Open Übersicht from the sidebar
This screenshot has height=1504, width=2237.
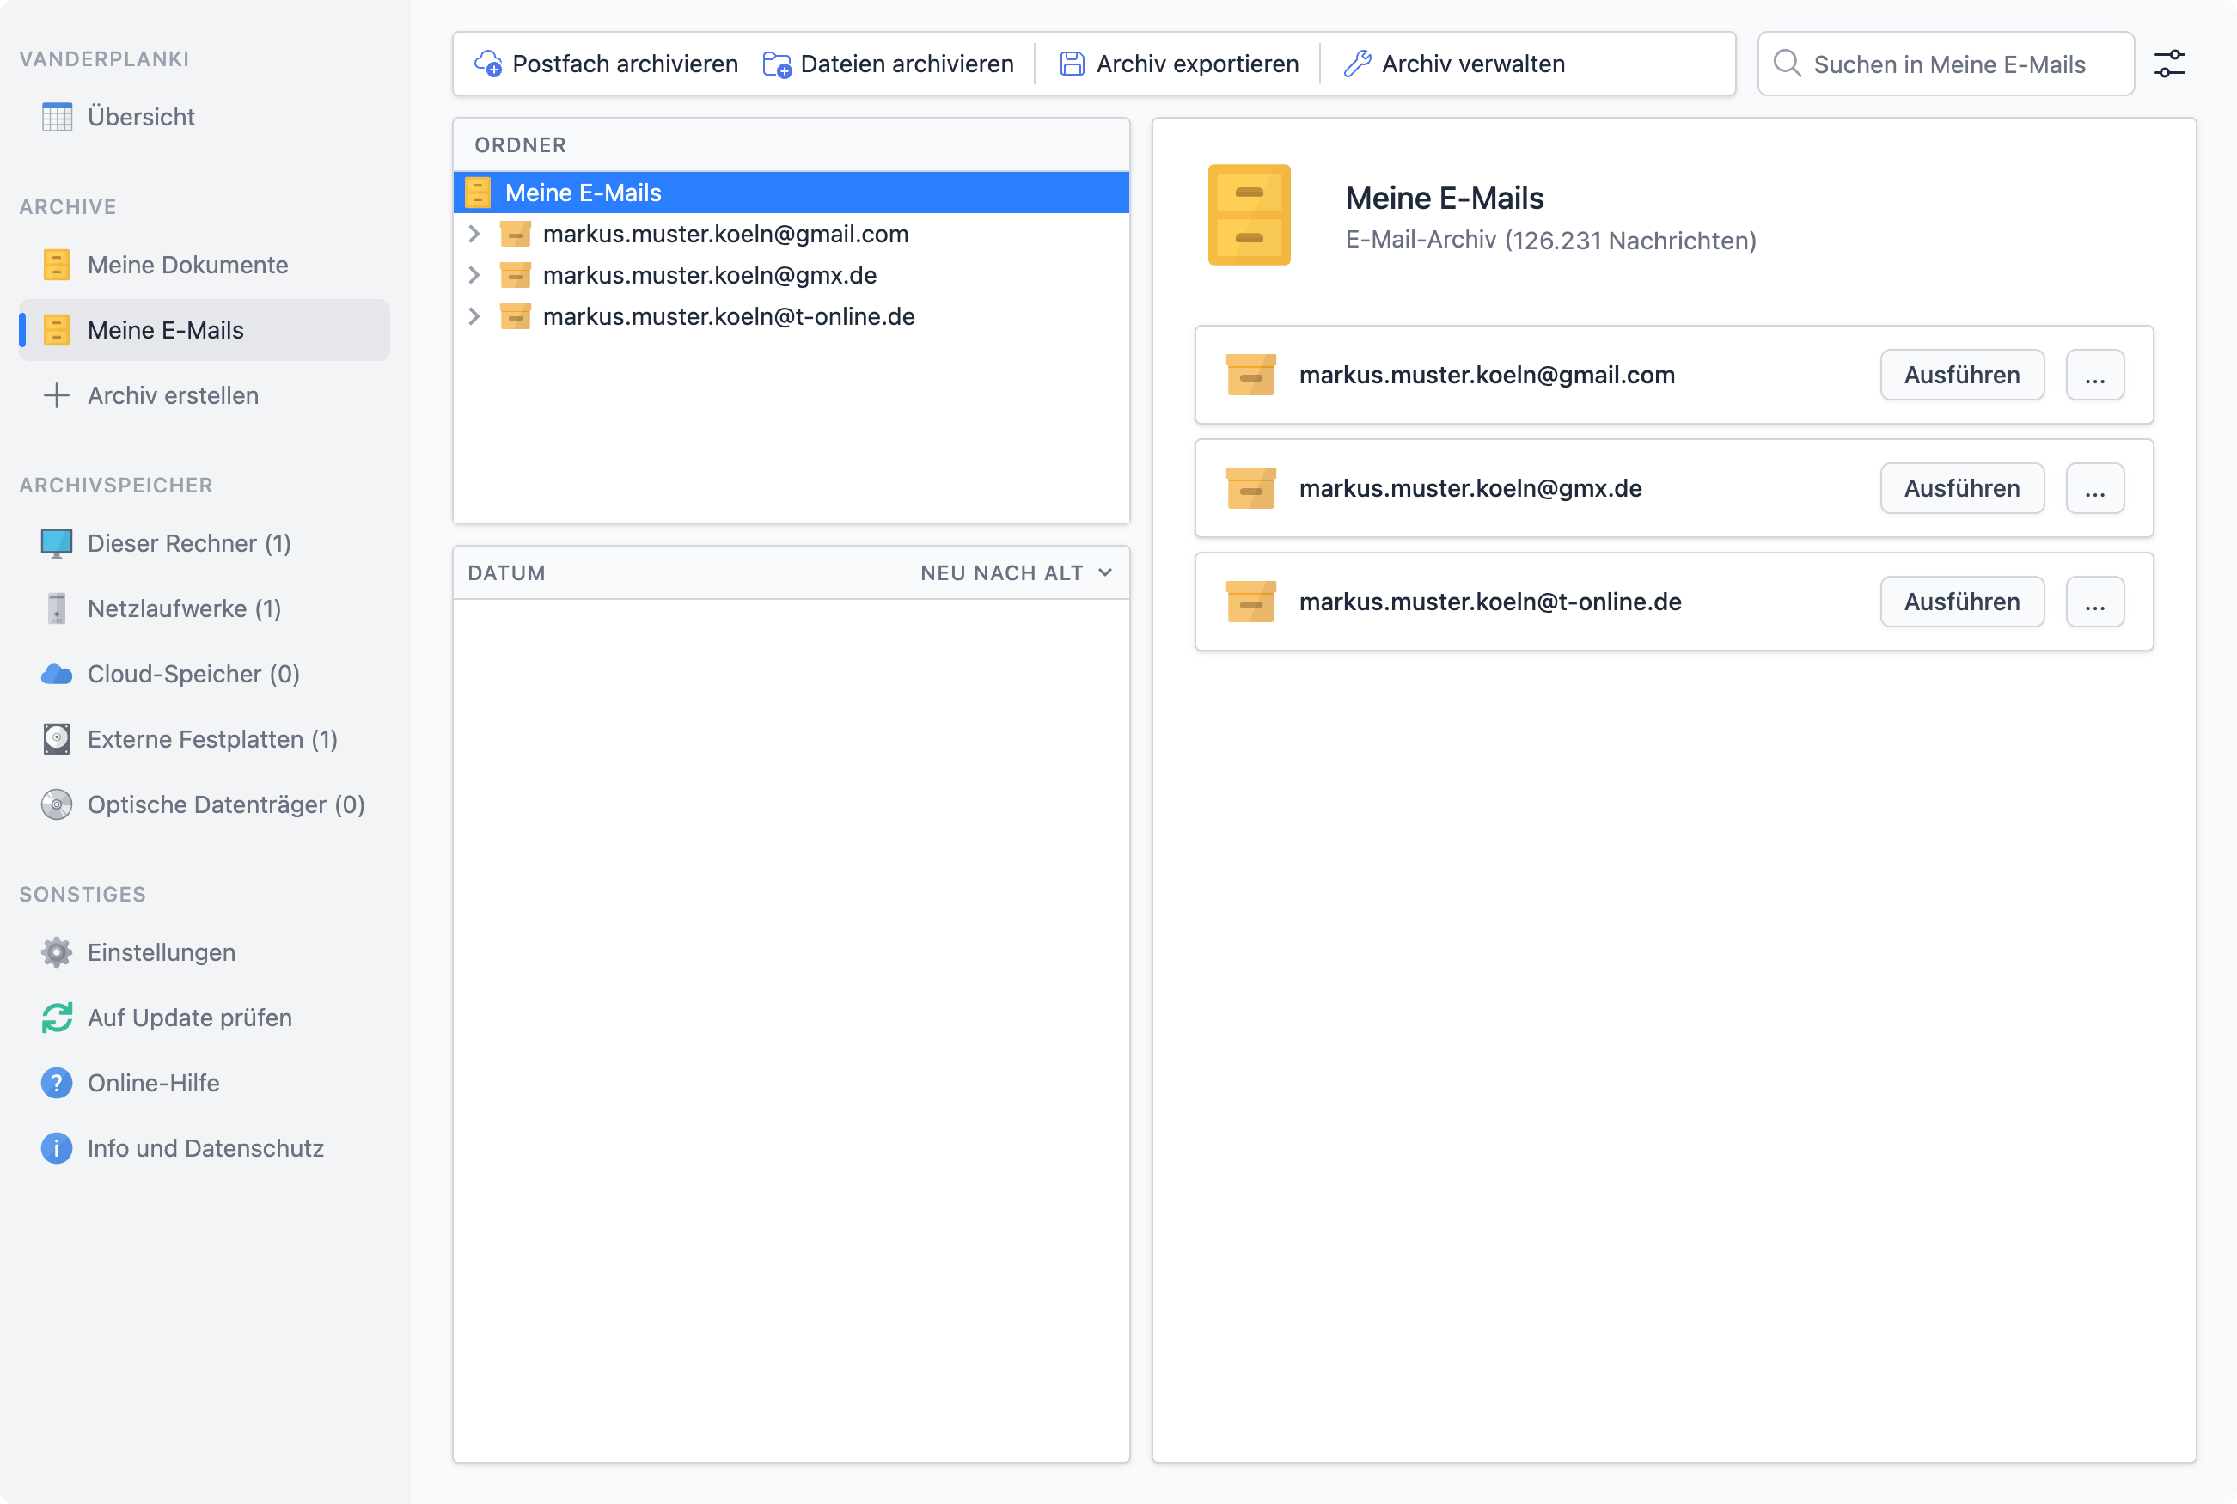click(141, 117)
